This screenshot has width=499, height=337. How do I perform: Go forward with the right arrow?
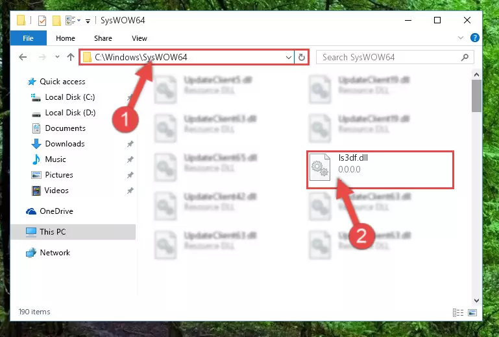click(42, 57)
